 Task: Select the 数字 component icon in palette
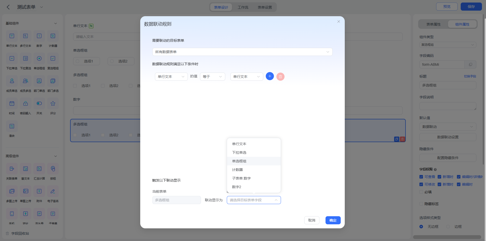[39, 36]
